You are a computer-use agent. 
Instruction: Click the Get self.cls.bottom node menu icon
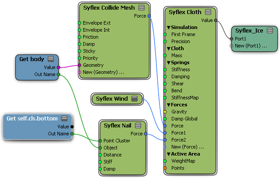pyautogui.click(x=64, y=118)
